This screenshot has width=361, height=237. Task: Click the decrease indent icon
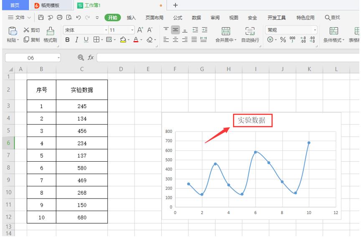pos(195,30)
